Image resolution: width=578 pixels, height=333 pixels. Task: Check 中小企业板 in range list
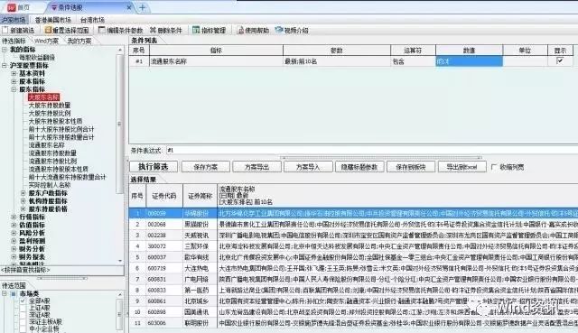pos(23,328)
